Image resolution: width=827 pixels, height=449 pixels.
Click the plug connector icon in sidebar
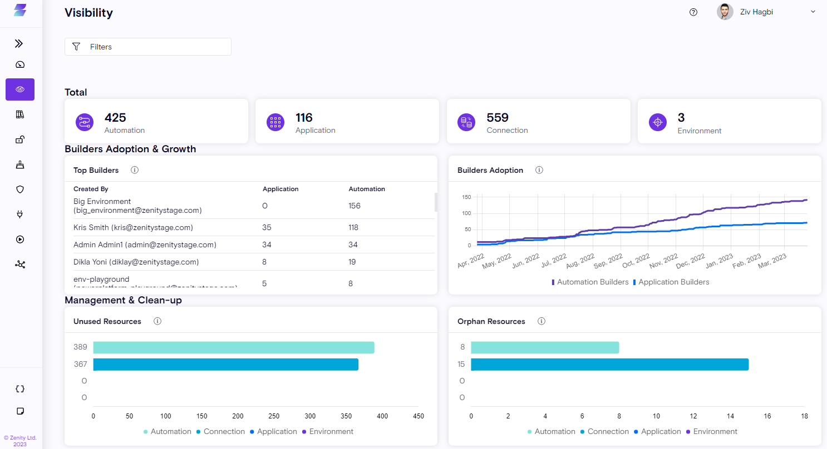[20, 214]
